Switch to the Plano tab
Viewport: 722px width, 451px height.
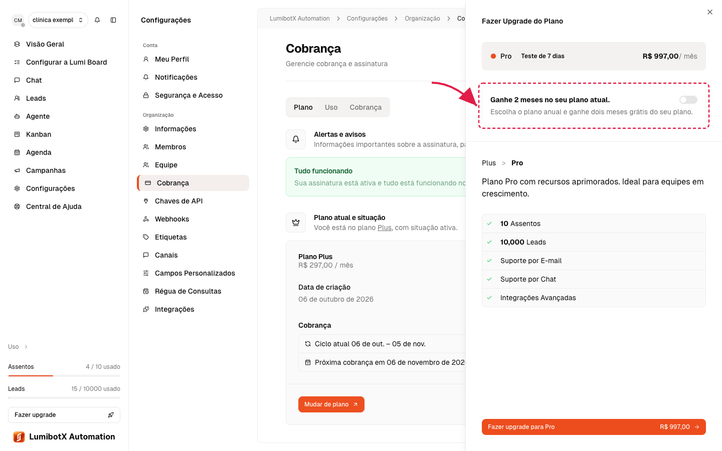coord(303,107)
